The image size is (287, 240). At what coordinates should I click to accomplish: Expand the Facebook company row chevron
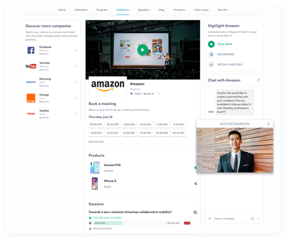[76, 50]
